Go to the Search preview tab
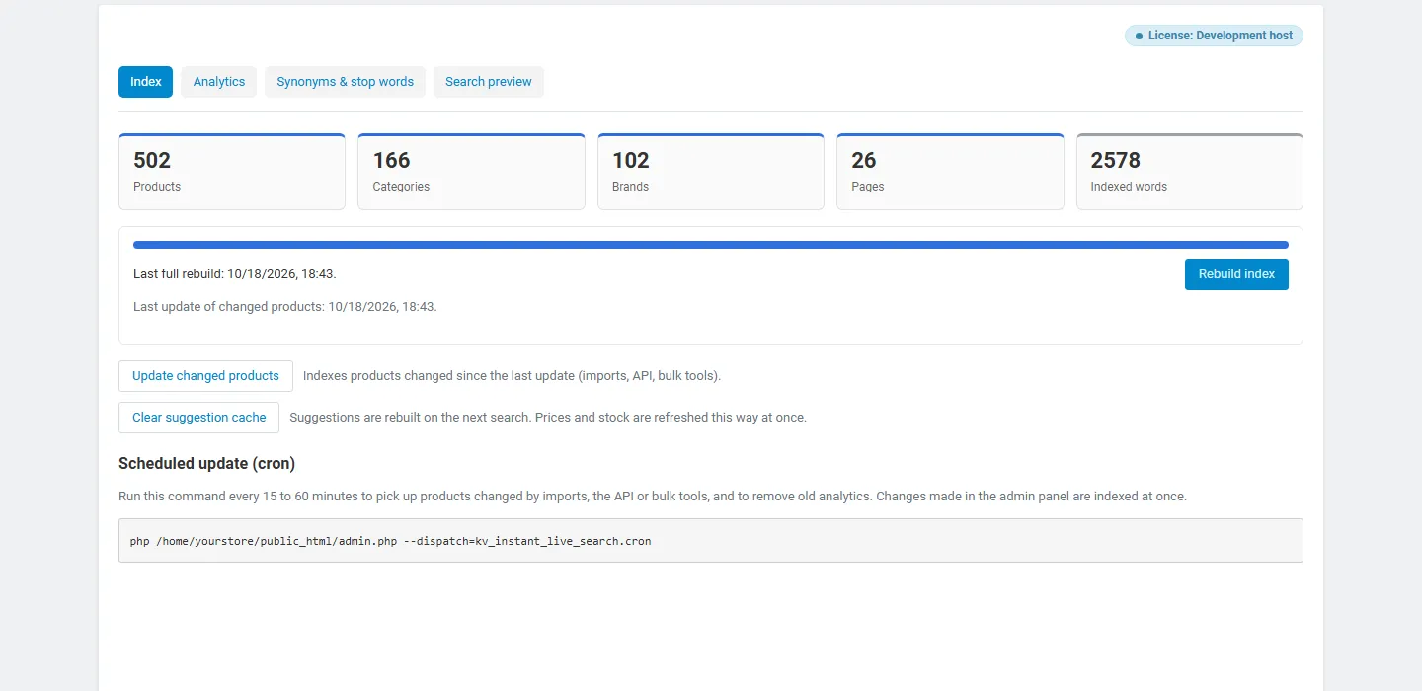 [x=489, y=82]
